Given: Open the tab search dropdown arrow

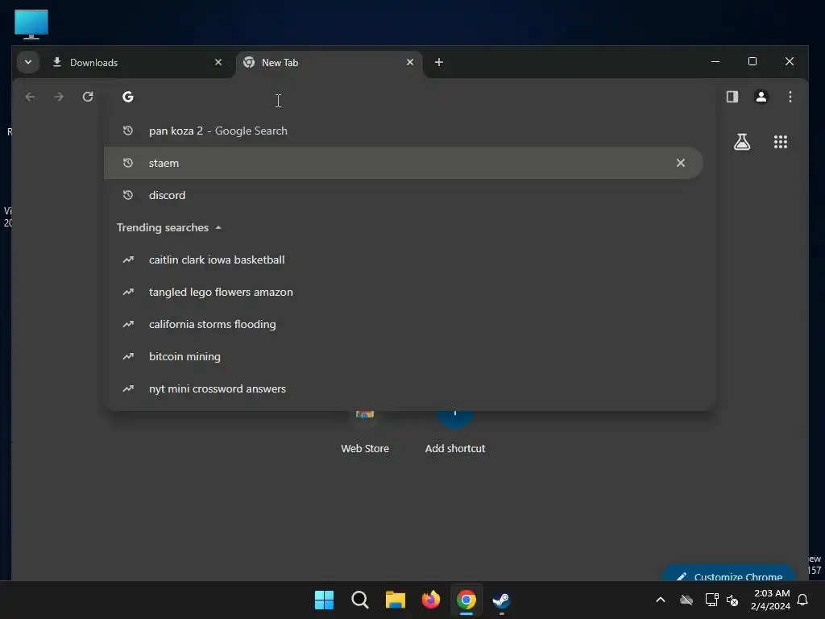Looking at the screenshot, I should point(28,62).
